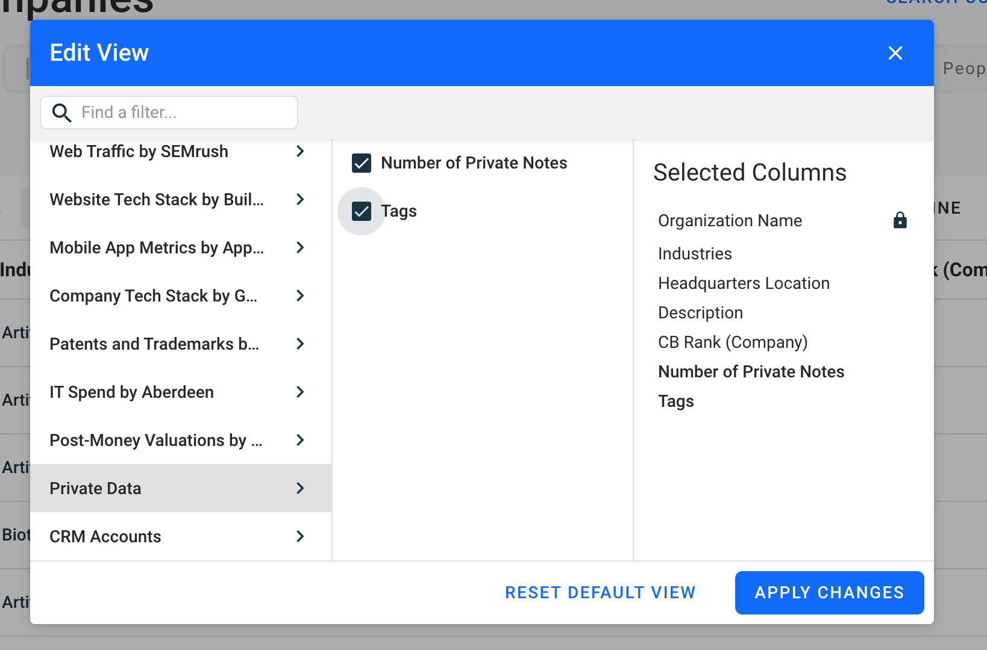
Task: Select the Private Data category
Action: 181,488
